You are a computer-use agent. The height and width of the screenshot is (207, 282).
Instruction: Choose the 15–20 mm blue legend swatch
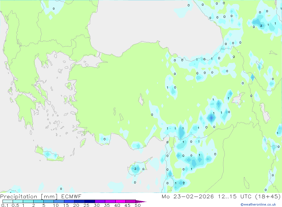pos(69,201)
